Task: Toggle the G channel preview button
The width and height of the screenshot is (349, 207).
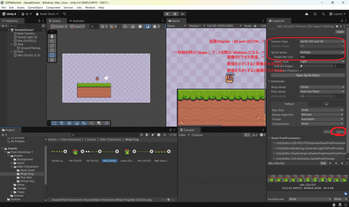Action: 336,163
